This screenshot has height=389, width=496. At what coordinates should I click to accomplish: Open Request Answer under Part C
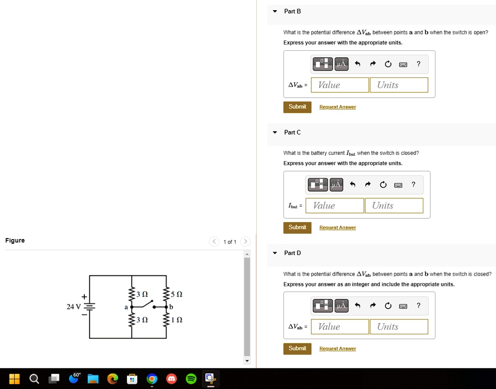[x=337, y=227]
